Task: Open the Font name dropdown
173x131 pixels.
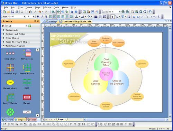Action: click(x=25, y=17)
